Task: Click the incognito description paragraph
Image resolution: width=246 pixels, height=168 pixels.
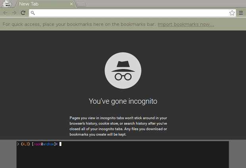Action: [123, 126]
